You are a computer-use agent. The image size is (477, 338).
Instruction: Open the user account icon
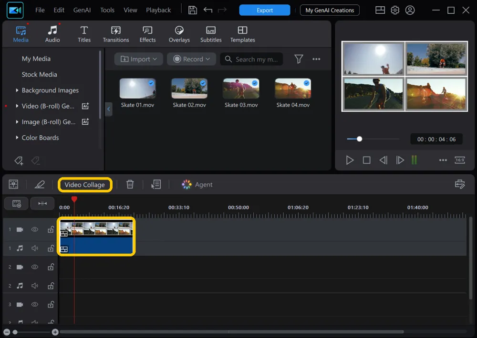pos(410,10)
